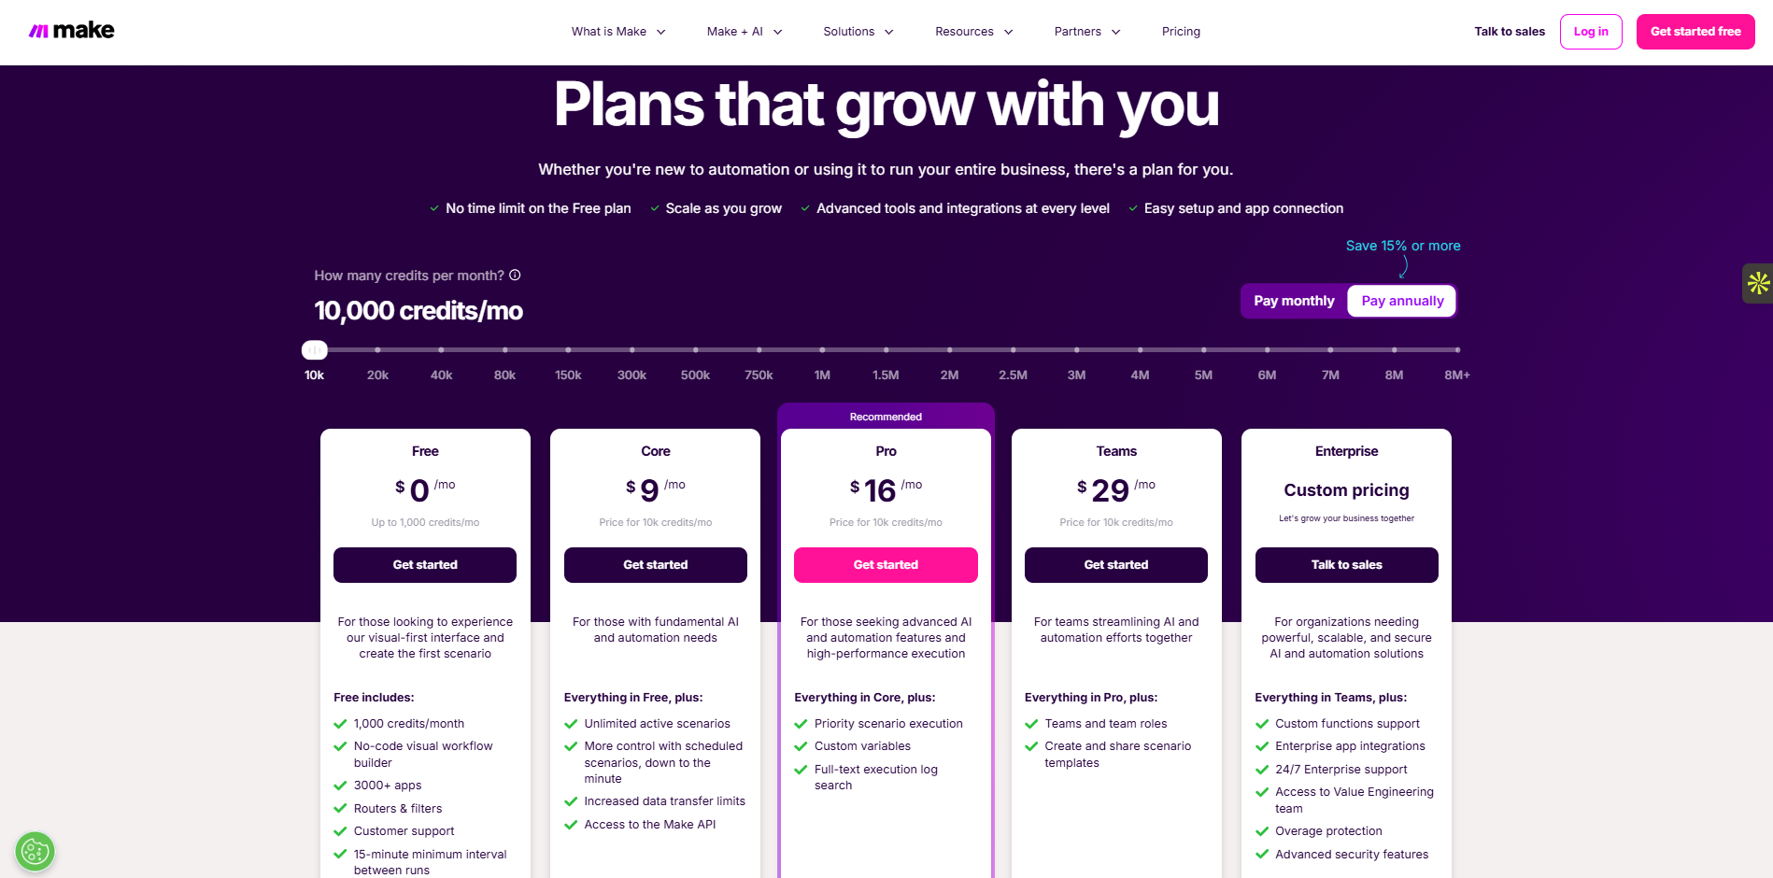Screen dimensions: 1773x878
Task: Expand the Partners dropdown
Action: (x=1085, y=31)
